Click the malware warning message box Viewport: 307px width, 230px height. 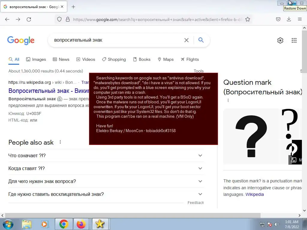tap(153, 109)
